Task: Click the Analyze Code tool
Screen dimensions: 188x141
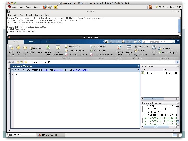Action: [x=98, y=47]
